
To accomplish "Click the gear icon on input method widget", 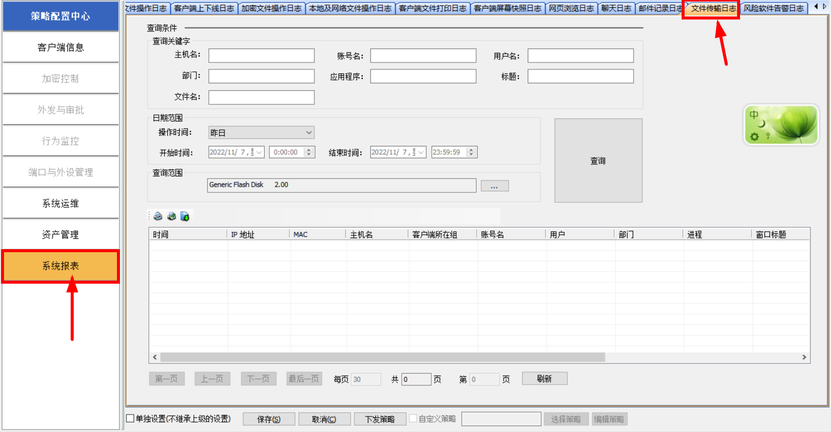I will coord(754,136).
